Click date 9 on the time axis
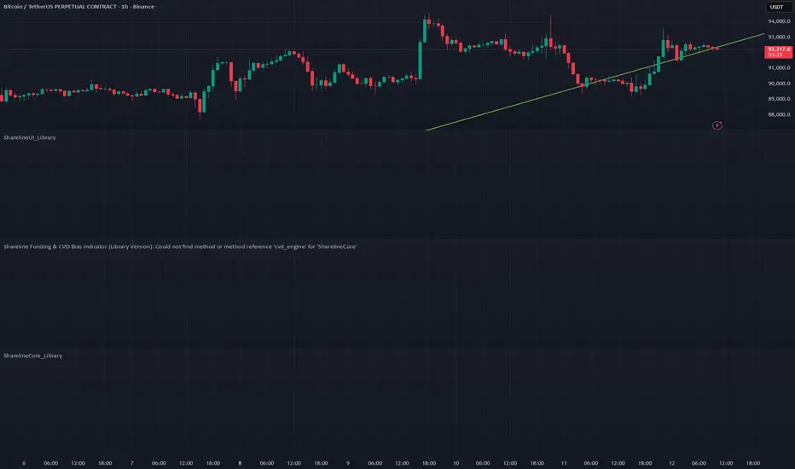This screenshot has width=795, height=469. pyautogui.click(x=348, y=463)
